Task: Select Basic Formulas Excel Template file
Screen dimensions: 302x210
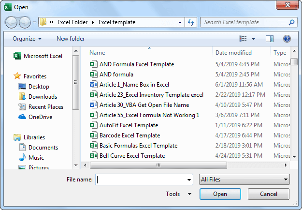Action: tap(133, 146)
